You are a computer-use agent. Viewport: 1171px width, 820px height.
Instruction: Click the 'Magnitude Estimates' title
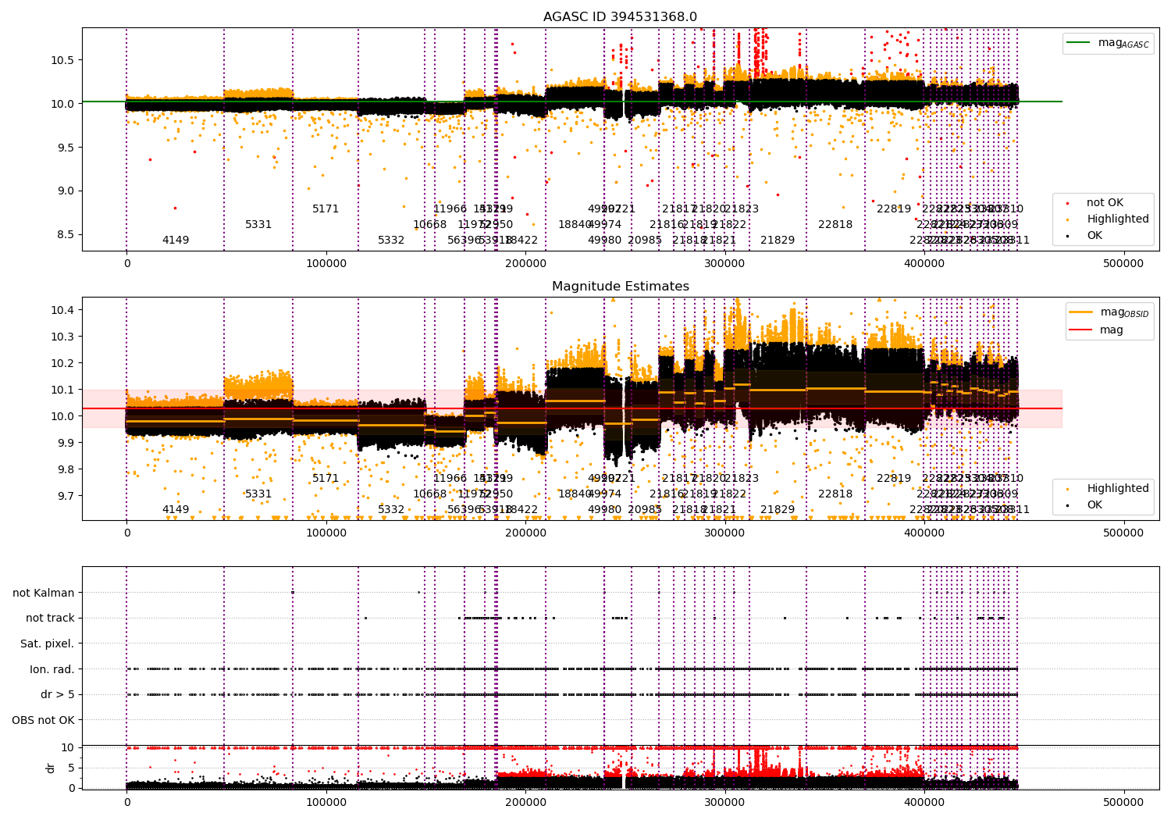click(x=621, y=286)
